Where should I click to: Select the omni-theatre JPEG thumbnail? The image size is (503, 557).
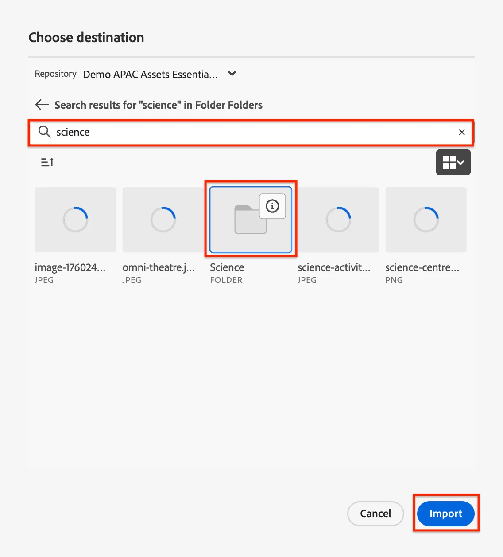[163, 220]
